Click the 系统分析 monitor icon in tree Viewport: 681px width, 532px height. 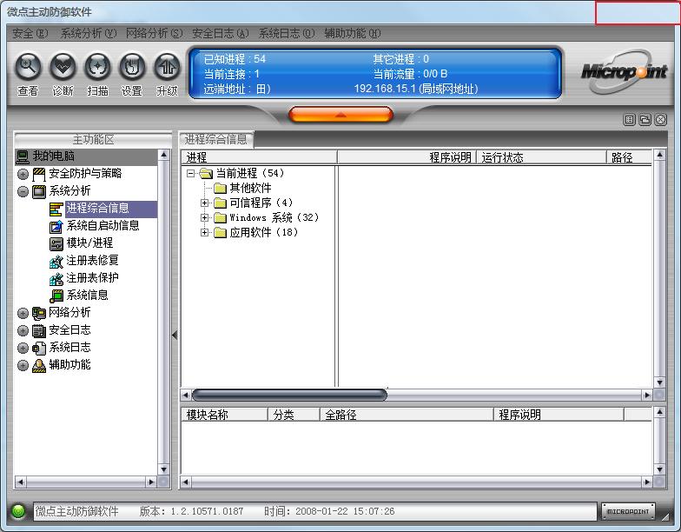pyautogui.click(x=39, y=191)
